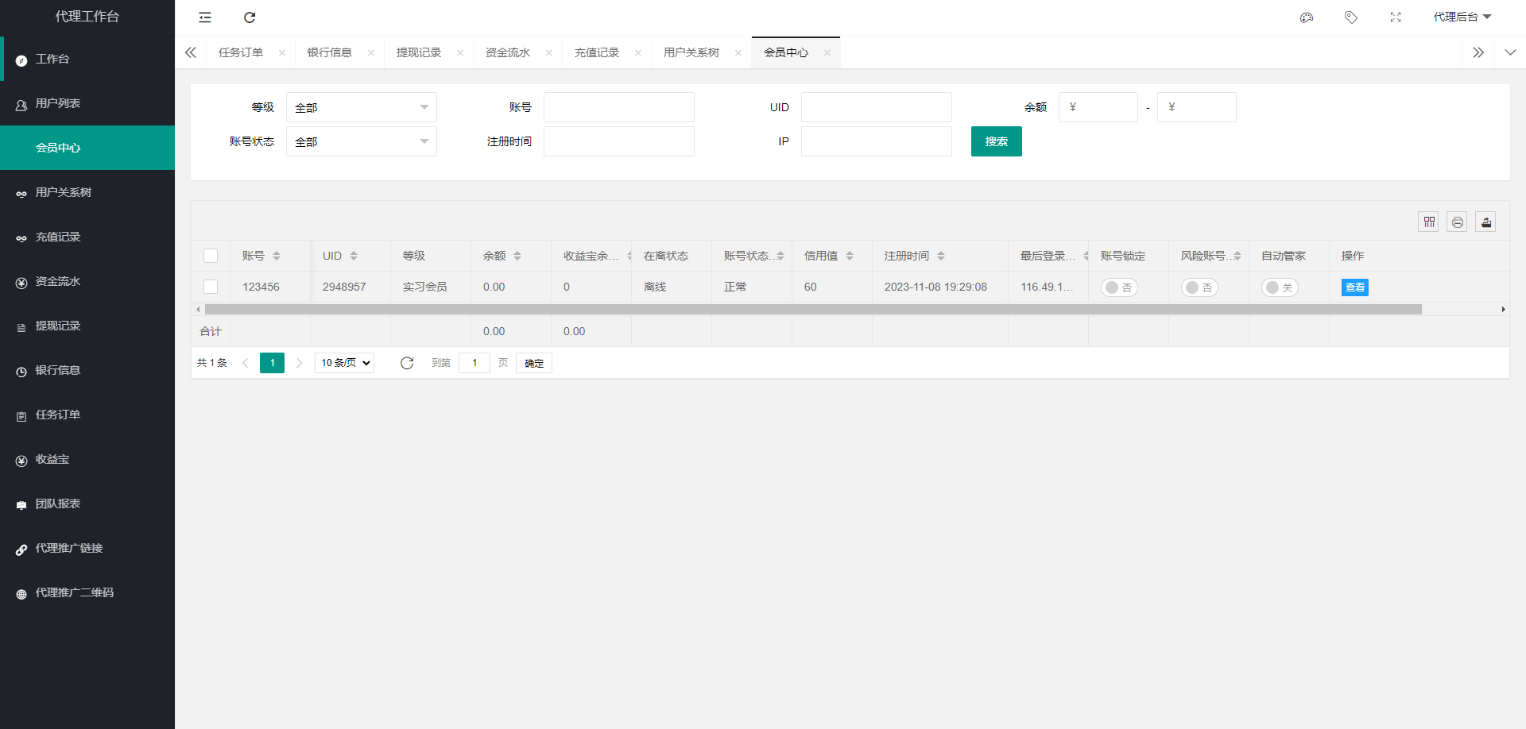Reload the table using pagination refresh icon
1526x729 pixels.
click(x=407, y=363)
